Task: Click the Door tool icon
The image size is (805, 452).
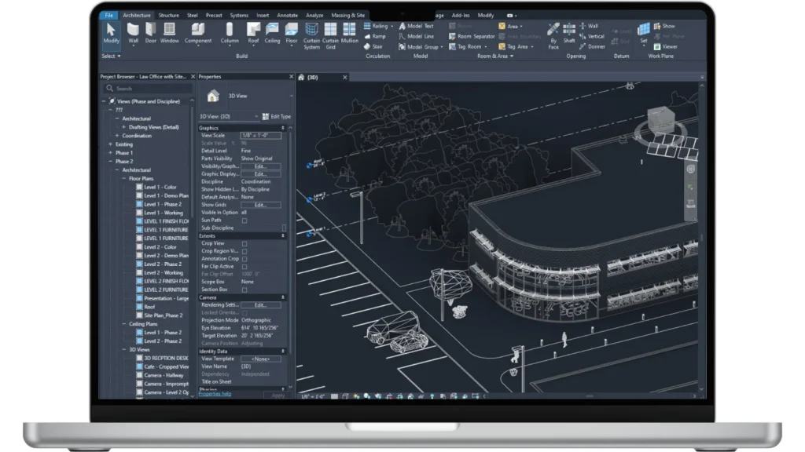Action: (151, 32)
